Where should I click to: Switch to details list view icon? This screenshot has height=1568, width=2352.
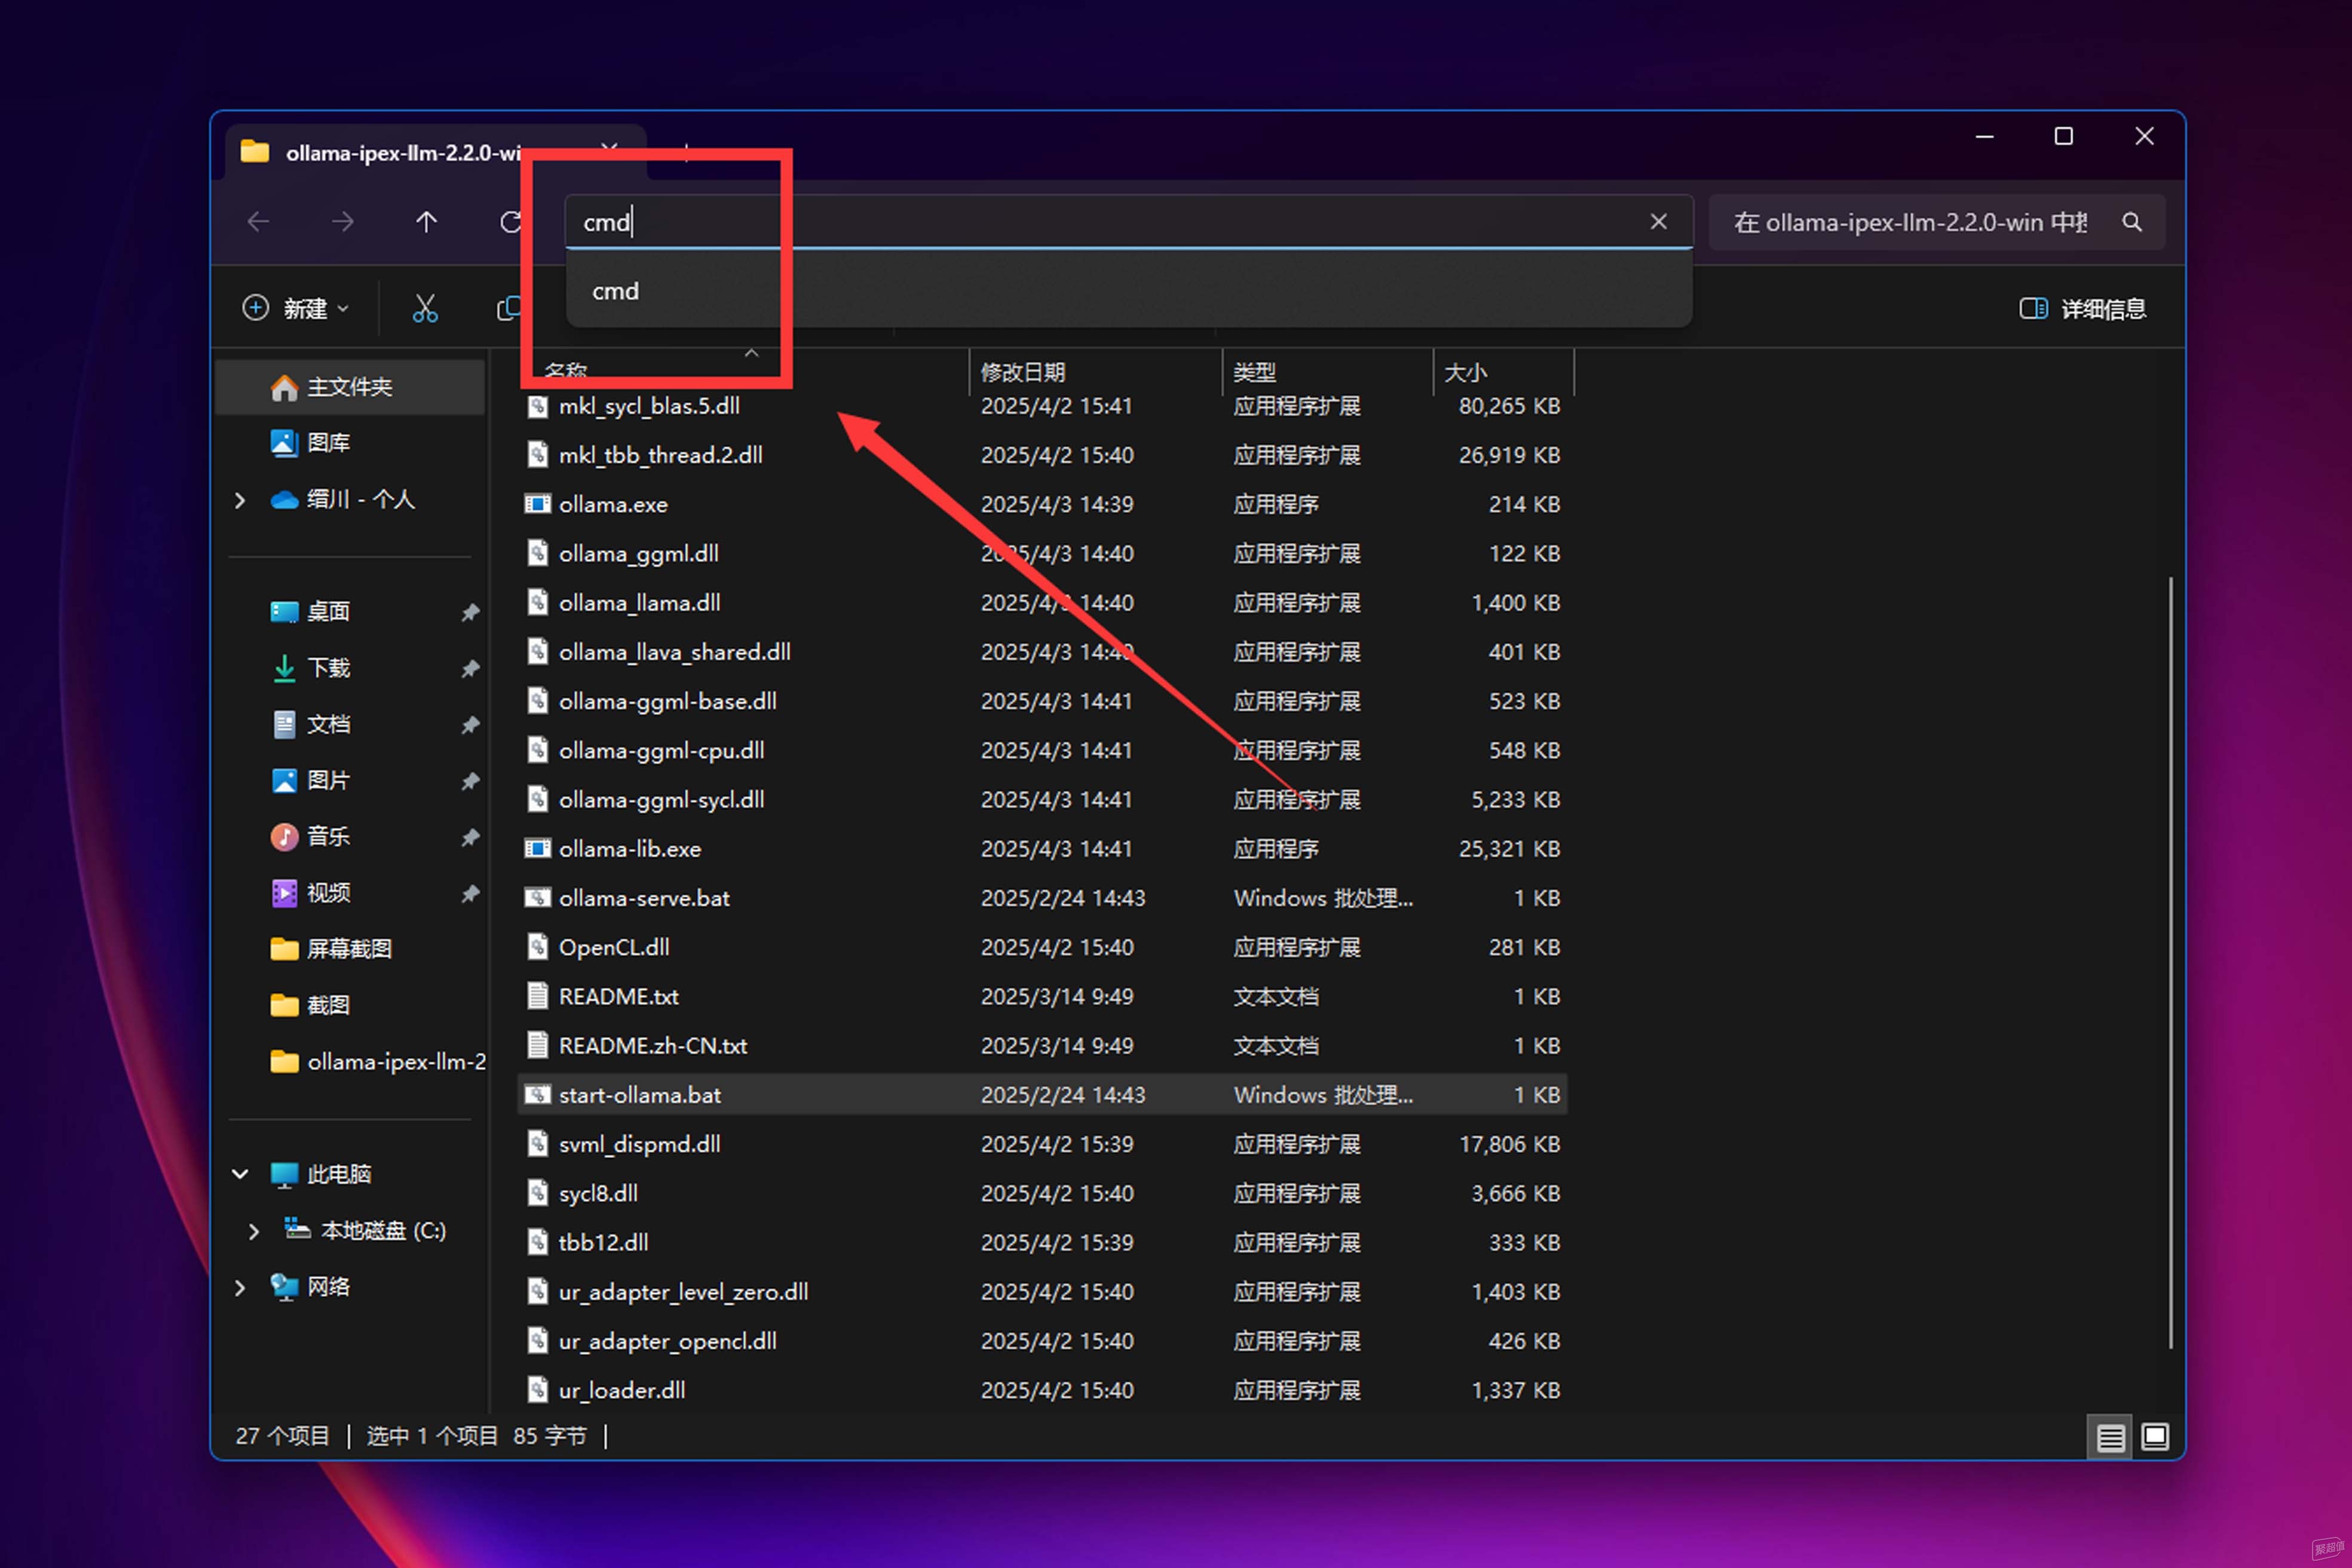pyautogui.click(x=2110, y=1437)
